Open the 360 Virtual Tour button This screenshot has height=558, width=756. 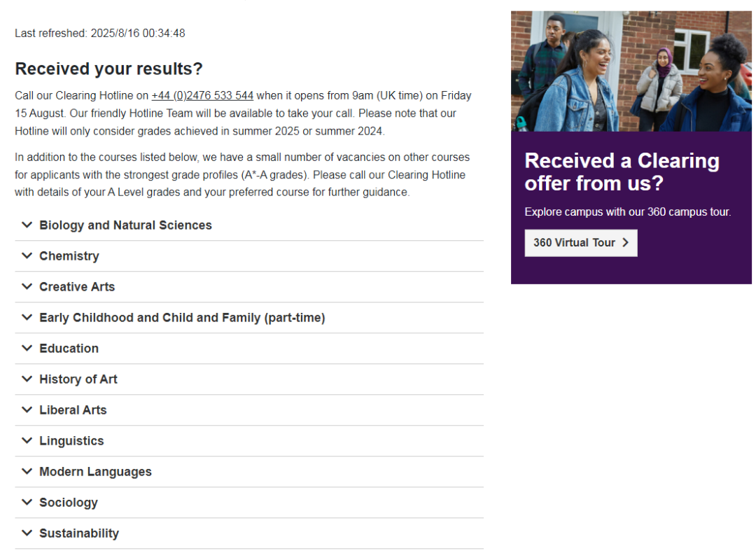tap(581, 243)
